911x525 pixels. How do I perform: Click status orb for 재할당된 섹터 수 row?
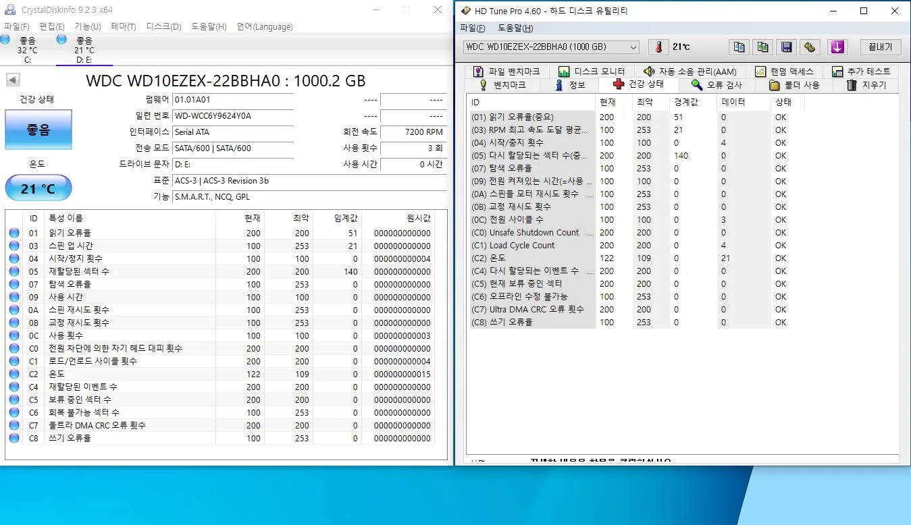click(14, 271)
